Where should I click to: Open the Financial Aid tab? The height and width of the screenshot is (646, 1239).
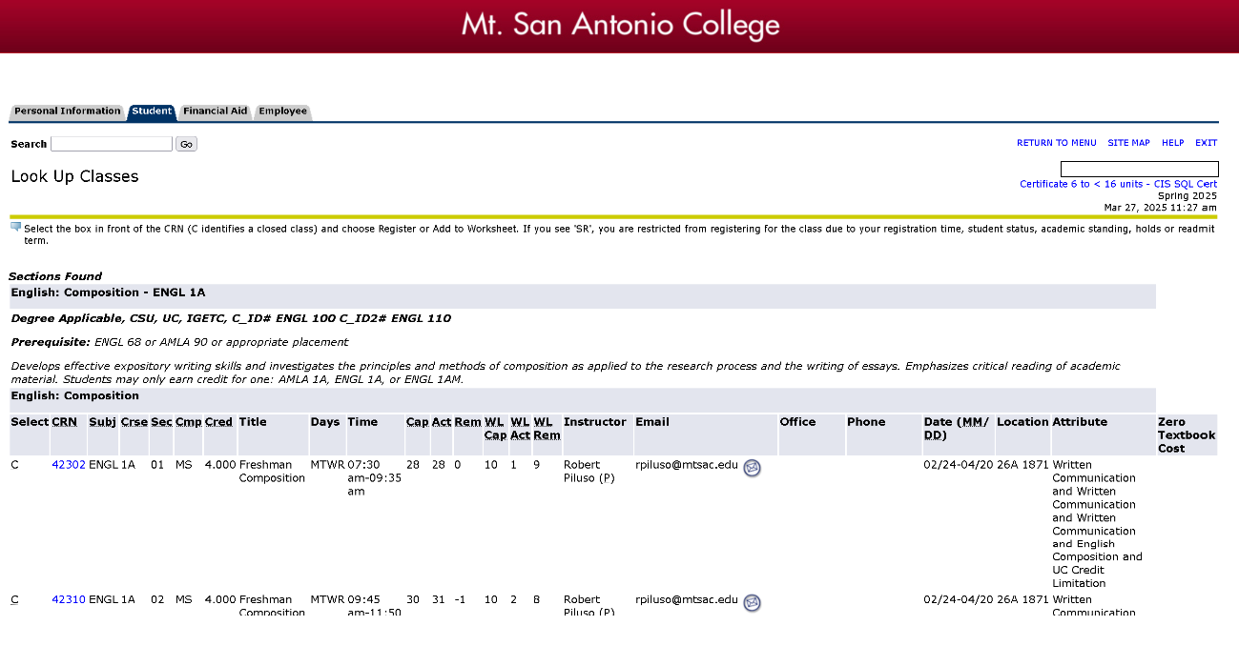tap(215, 111)
